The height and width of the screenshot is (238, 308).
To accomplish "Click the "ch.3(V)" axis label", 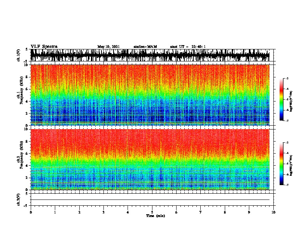I will (x=18, y=200).
